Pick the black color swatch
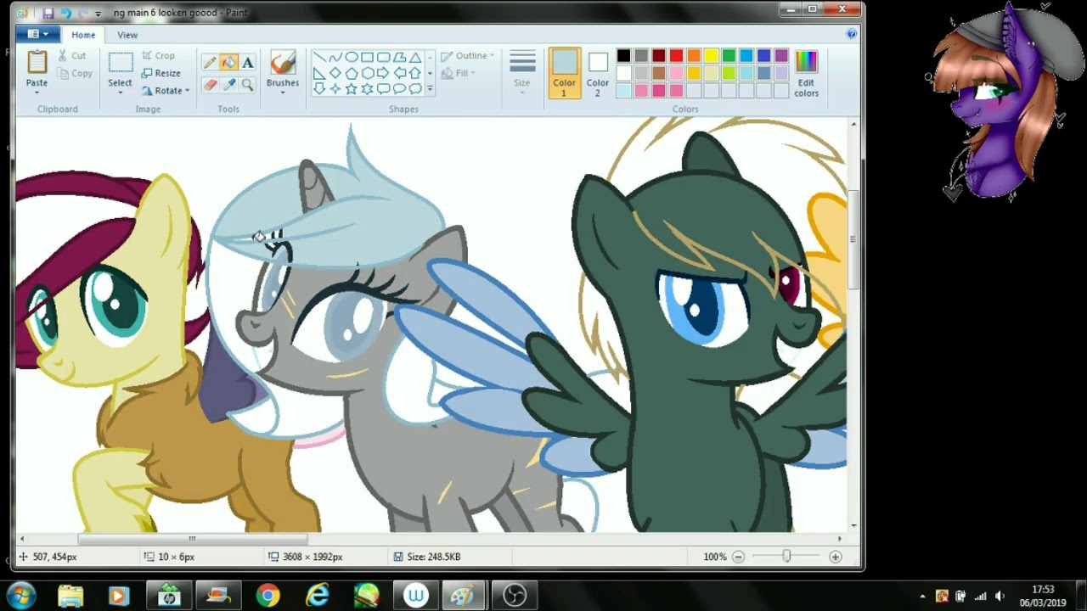The image size is (1087, 611). (623, 56)
